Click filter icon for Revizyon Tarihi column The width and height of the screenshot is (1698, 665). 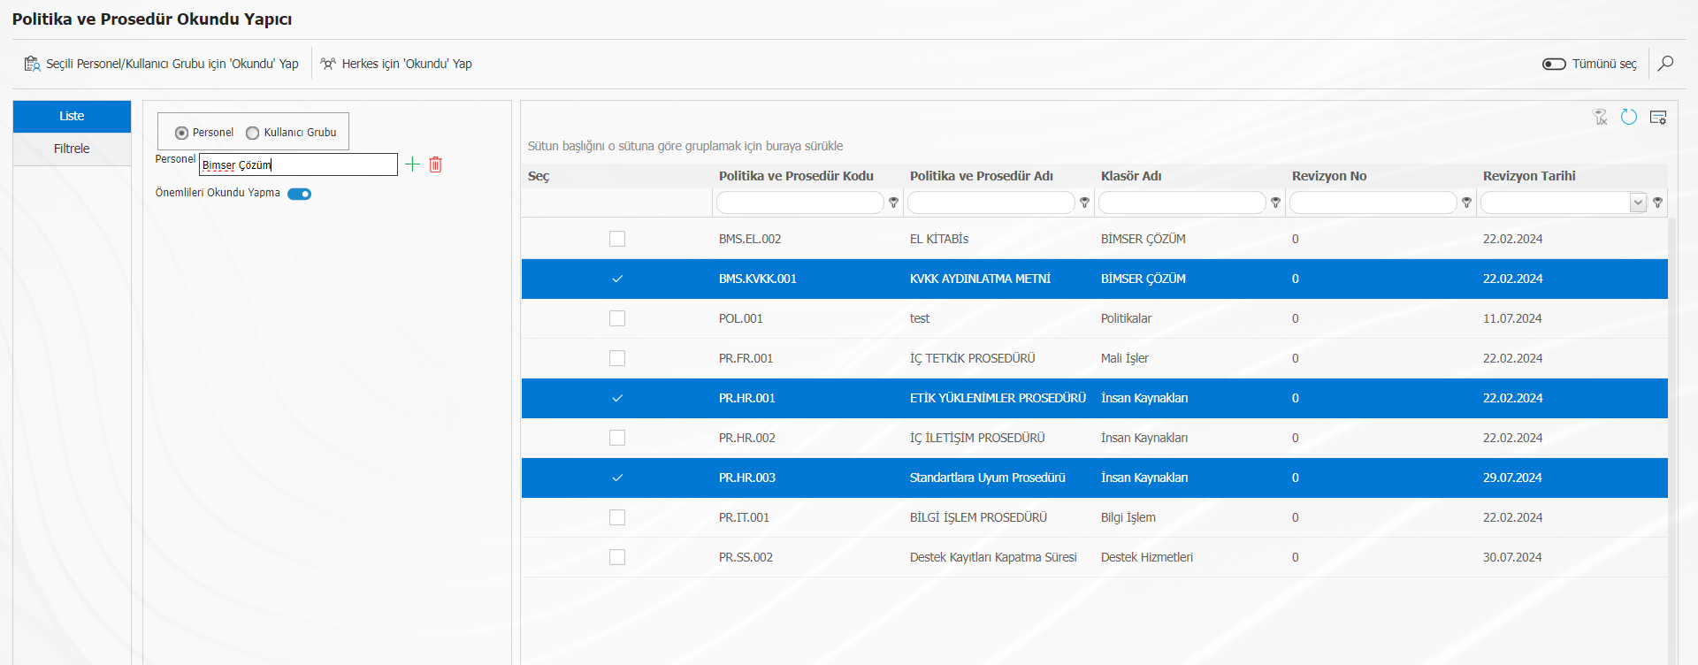pyautogui.click(x=1657, y=203)
